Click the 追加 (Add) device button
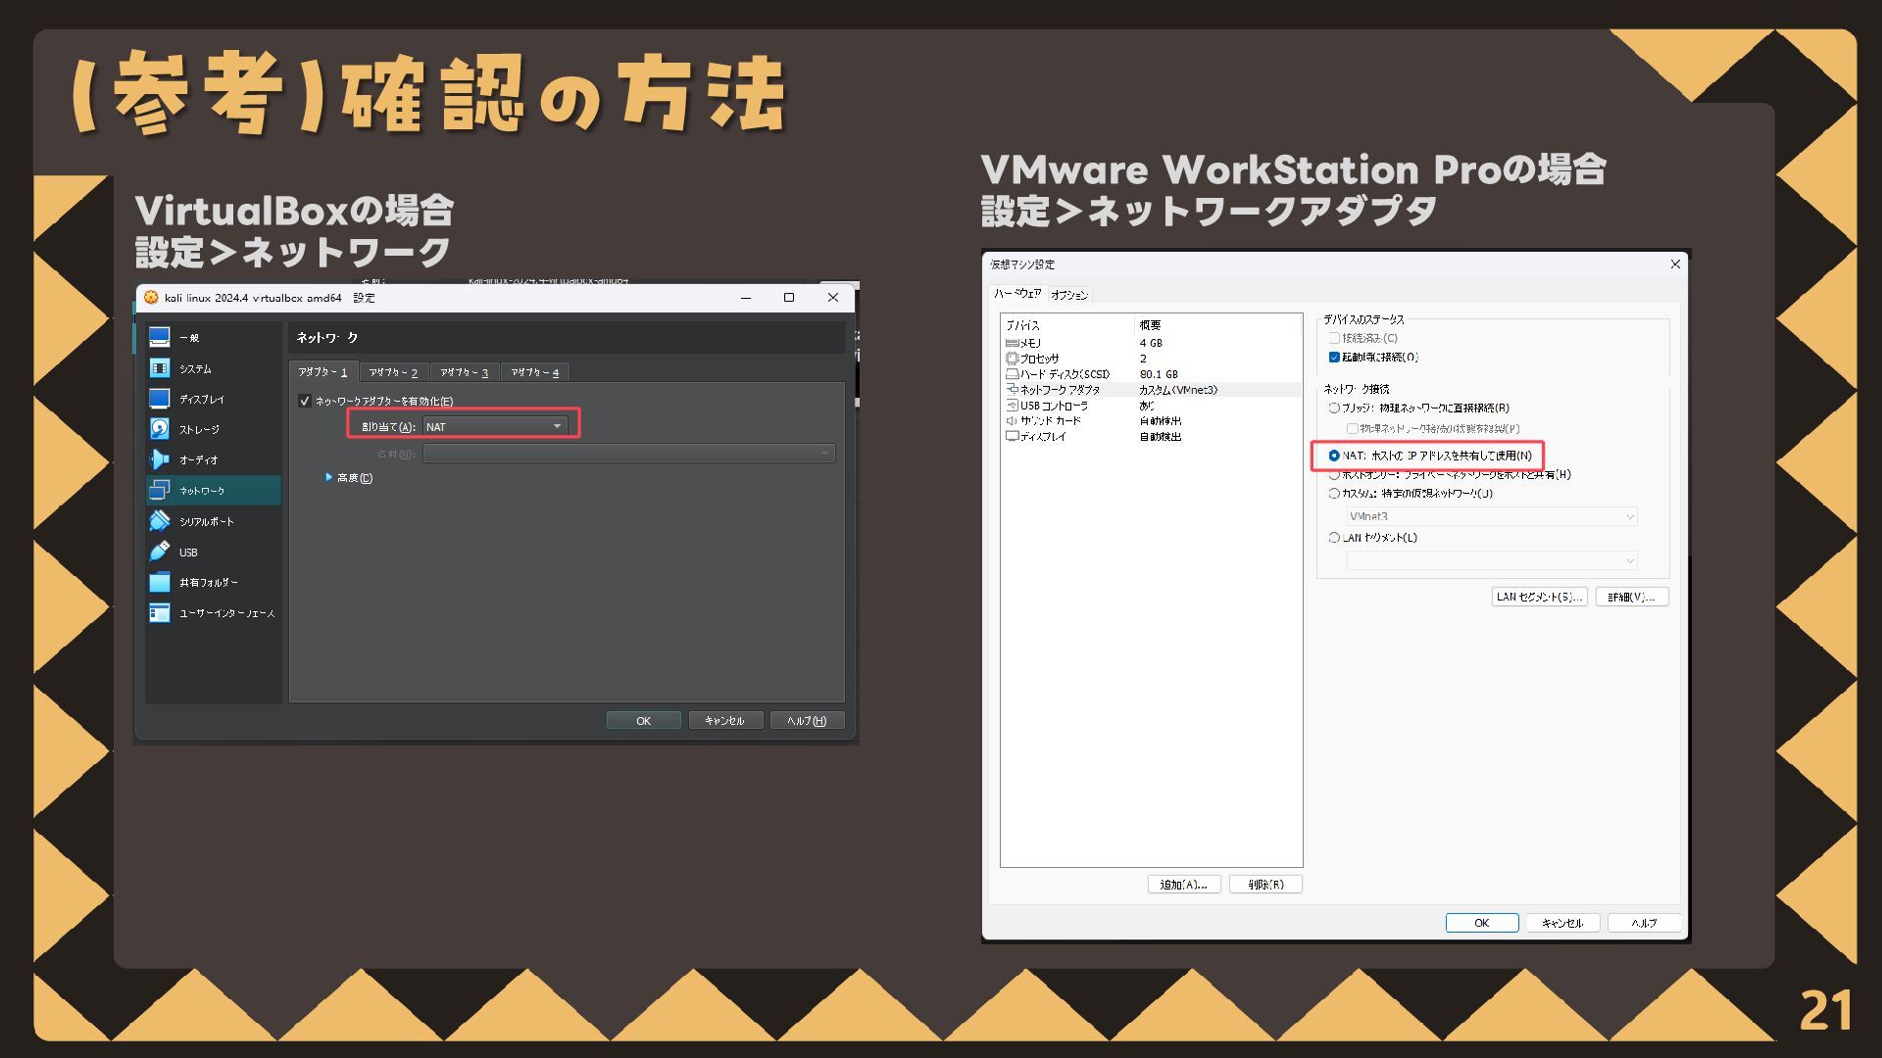The image size is (1882, 1058). coord(1183,885)
